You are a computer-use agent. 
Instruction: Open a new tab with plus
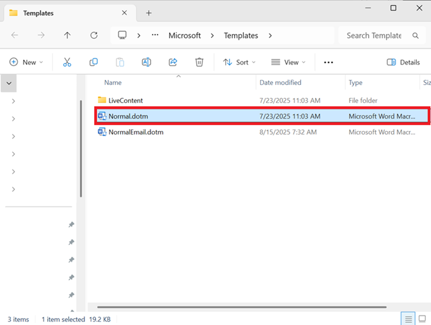149,13
